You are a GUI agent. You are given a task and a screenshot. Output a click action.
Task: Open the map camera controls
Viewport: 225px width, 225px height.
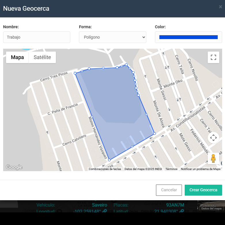[x=213, y=138]
